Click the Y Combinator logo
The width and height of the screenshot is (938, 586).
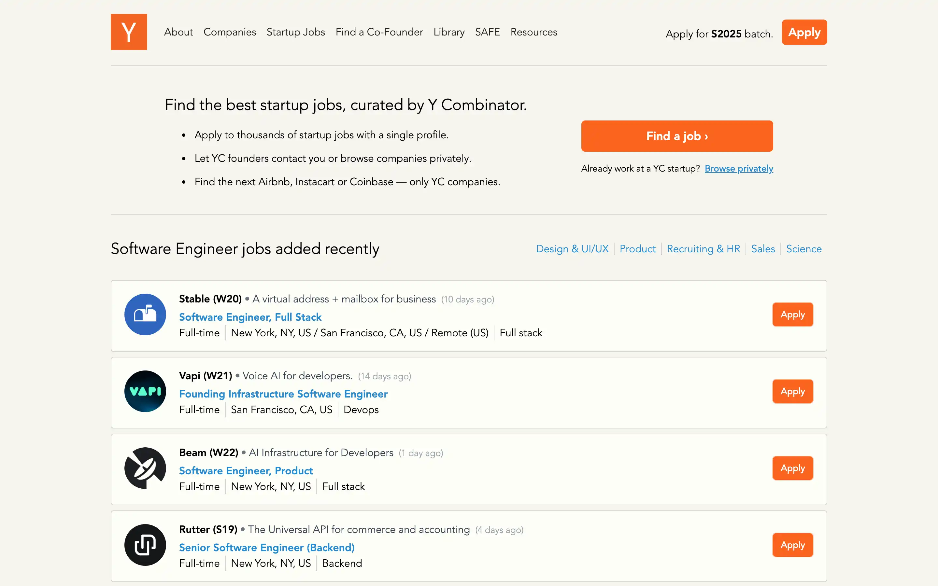[x=129, y=32]
